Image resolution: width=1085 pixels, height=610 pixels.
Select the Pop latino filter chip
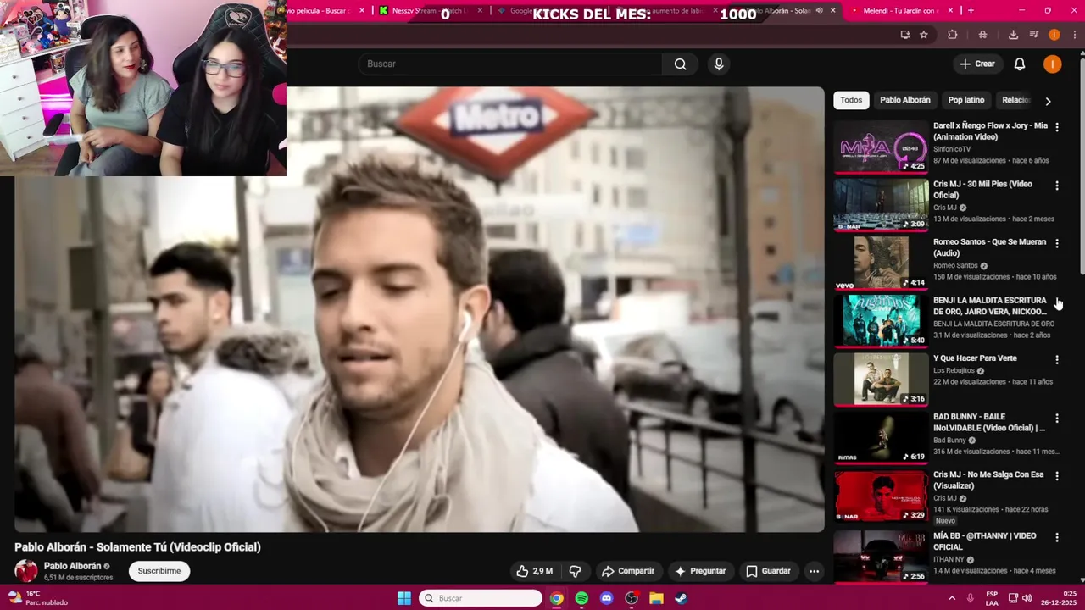pyautogui.click(x=965, y=100)
